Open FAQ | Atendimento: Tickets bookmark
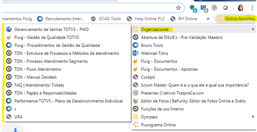 [x=39, y=85]
